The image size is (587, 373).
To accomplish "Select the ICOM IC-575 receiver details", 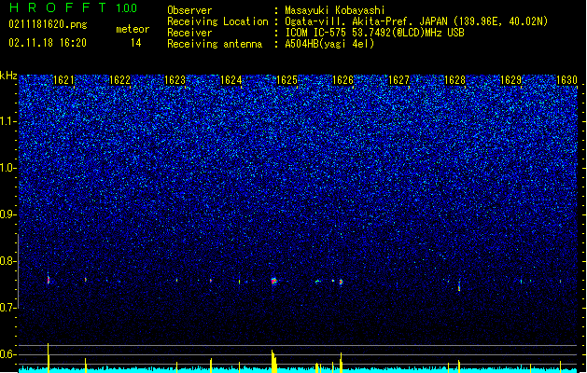I will pyautogui.click(x=375, y=33).
